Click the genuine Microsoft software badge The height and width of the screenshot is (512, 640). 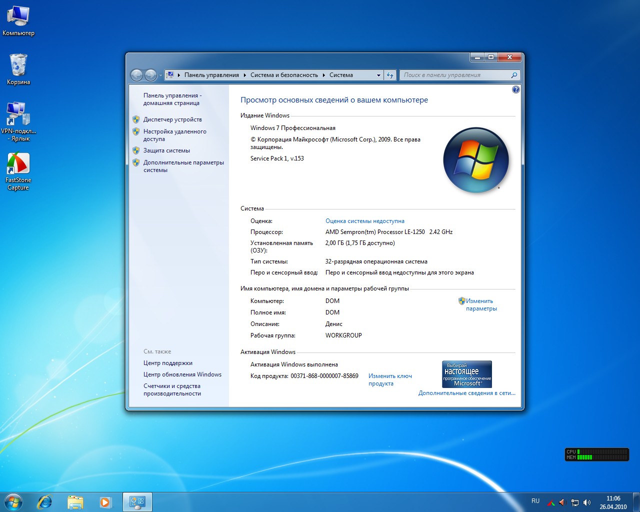(x=467, y=374)
